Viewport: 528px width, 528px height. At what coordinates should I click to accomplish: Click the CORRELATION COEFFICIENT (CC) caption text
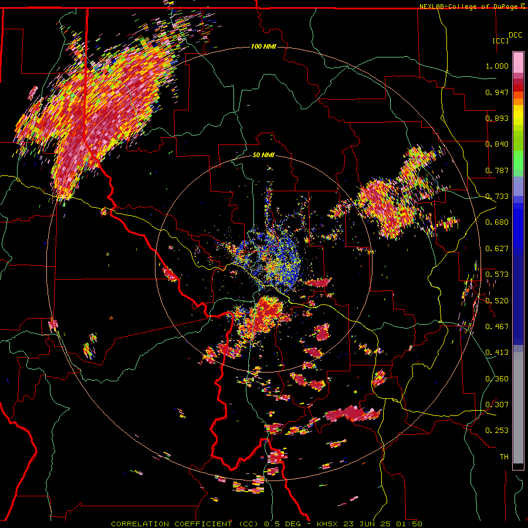click(185, 524)
